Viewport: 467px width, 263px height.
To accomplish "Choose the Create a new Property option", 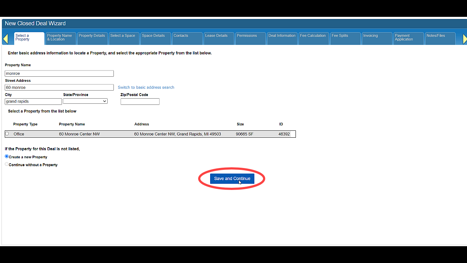I will click(7, 157).
